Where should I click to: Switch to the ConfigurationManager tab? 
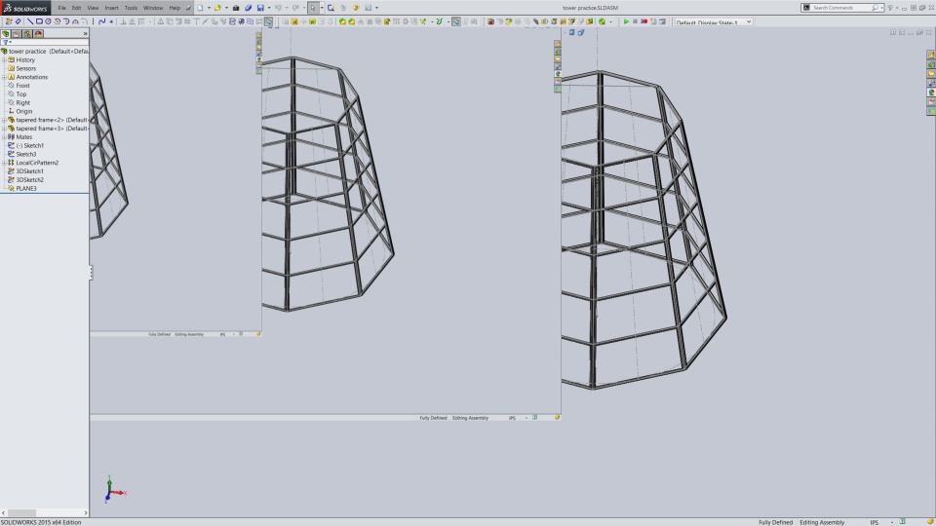tap(27, 34)
